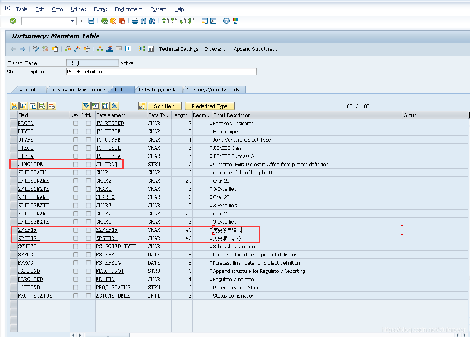Screen dimensions: 470x337
Task: Toggle Key checkbox for SCHTYP row
Action: point(76,246)
